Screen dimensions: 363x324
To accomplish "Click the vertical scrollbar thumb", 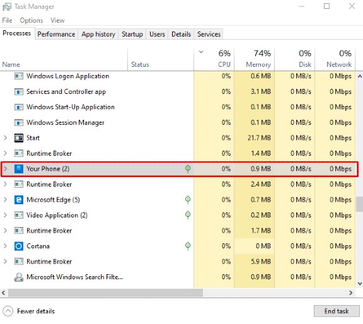I will tap(359, 204).
